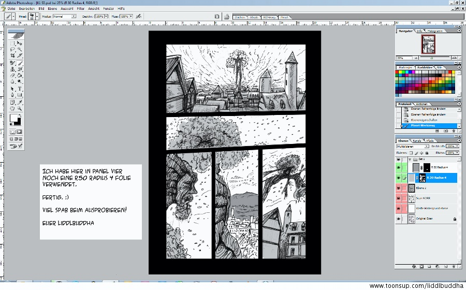This screenshot has height=290, width=466.
Task: Pick the Text tool
Action: (19, 89)
